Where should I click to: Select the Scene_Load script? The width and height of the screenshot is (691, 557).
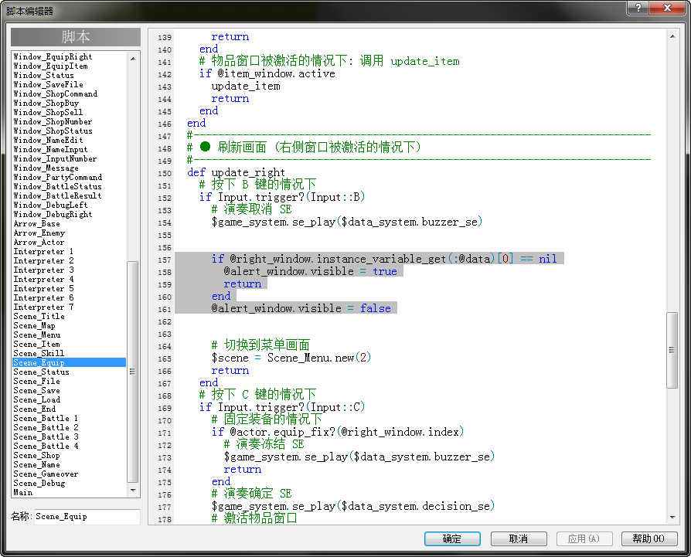[x=36, y=400]
